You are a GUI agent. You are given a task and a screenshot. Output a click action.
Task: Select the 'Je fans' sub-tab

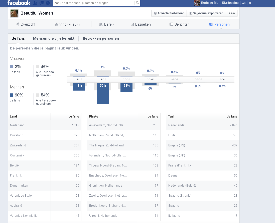click(x=18, y=38)
